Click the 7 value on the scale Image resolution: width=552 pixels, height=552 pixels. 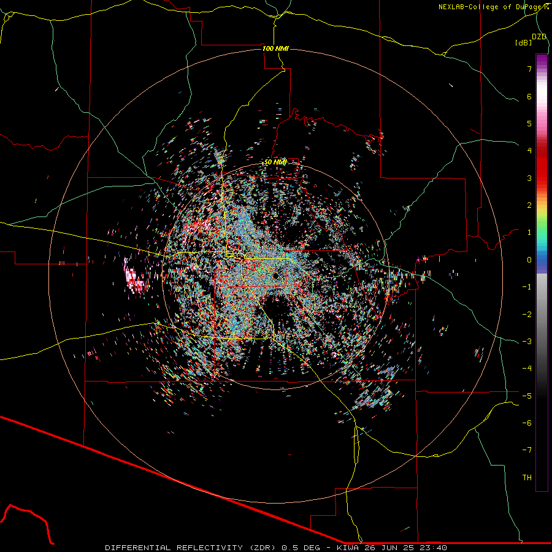point(529,69)
